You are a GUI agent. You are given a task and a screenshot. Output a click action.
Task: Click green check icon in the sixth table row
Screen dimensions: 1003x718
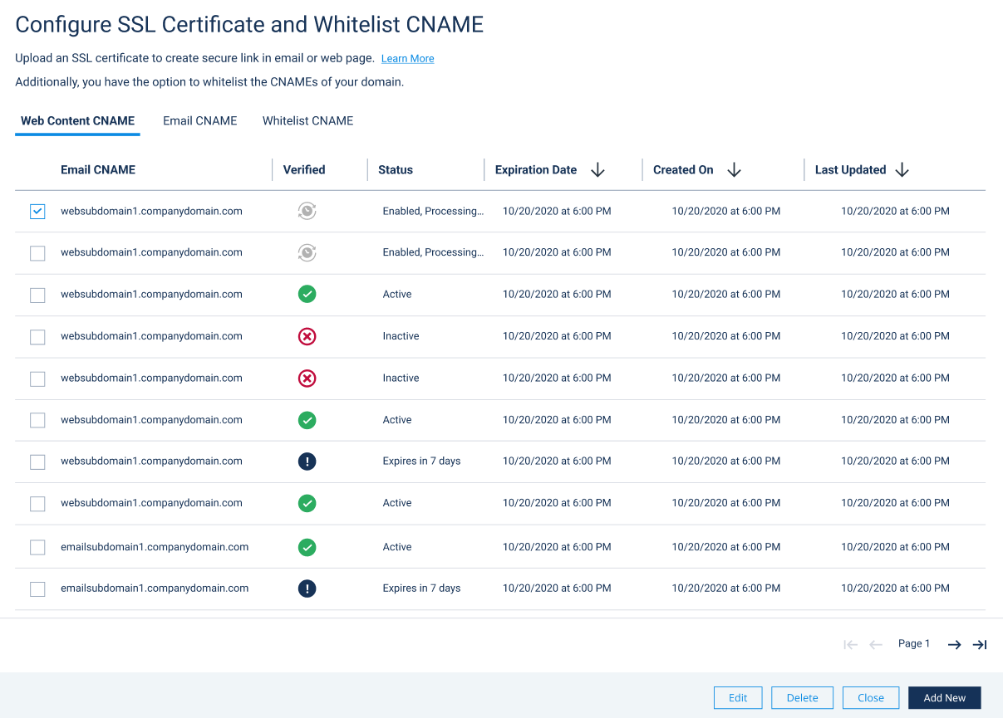307,420
